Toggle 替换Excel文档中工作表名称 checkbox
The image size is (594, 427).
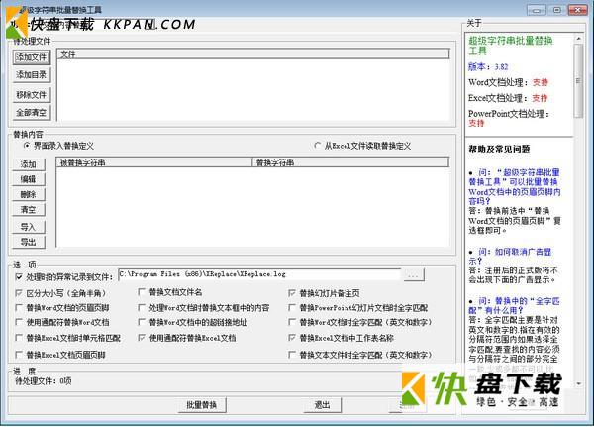[x=292, y=338]
